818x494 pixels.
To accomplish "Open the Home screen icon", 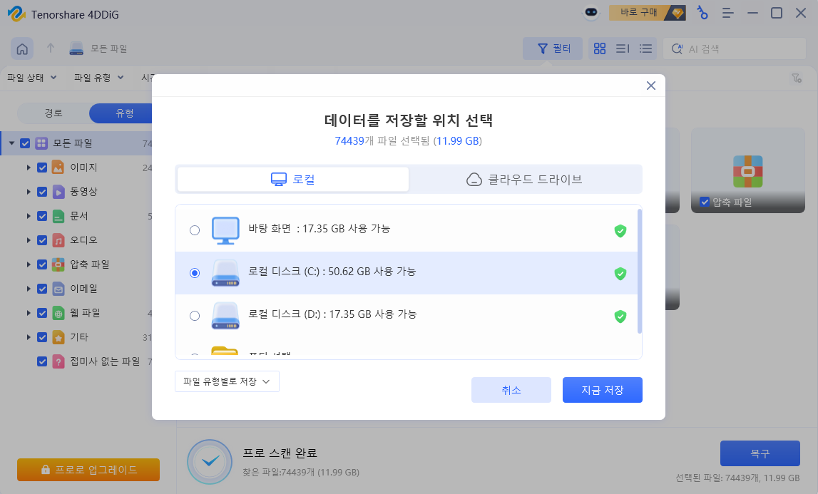I will click(22, 48).
